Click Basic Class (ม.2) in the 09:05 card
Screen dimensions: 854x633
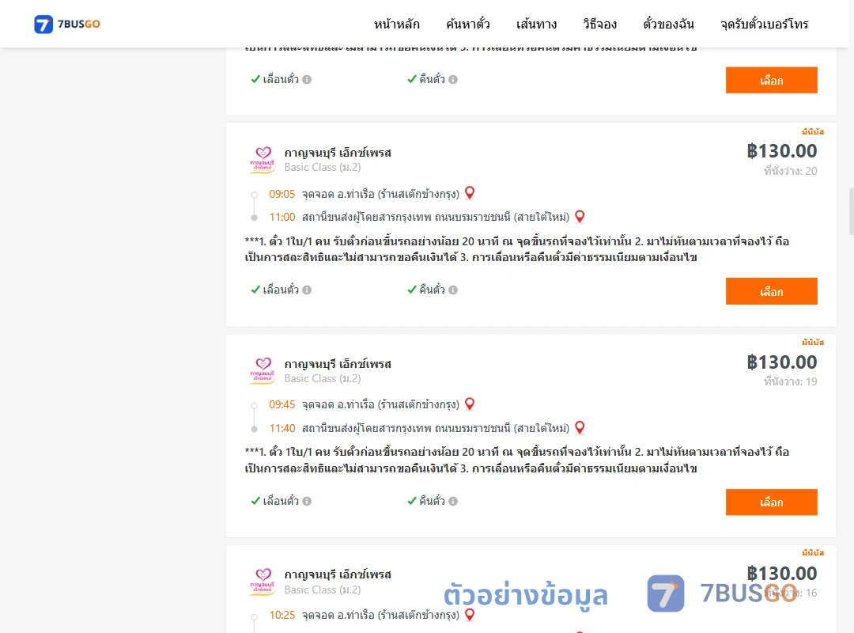pos(323,168)
